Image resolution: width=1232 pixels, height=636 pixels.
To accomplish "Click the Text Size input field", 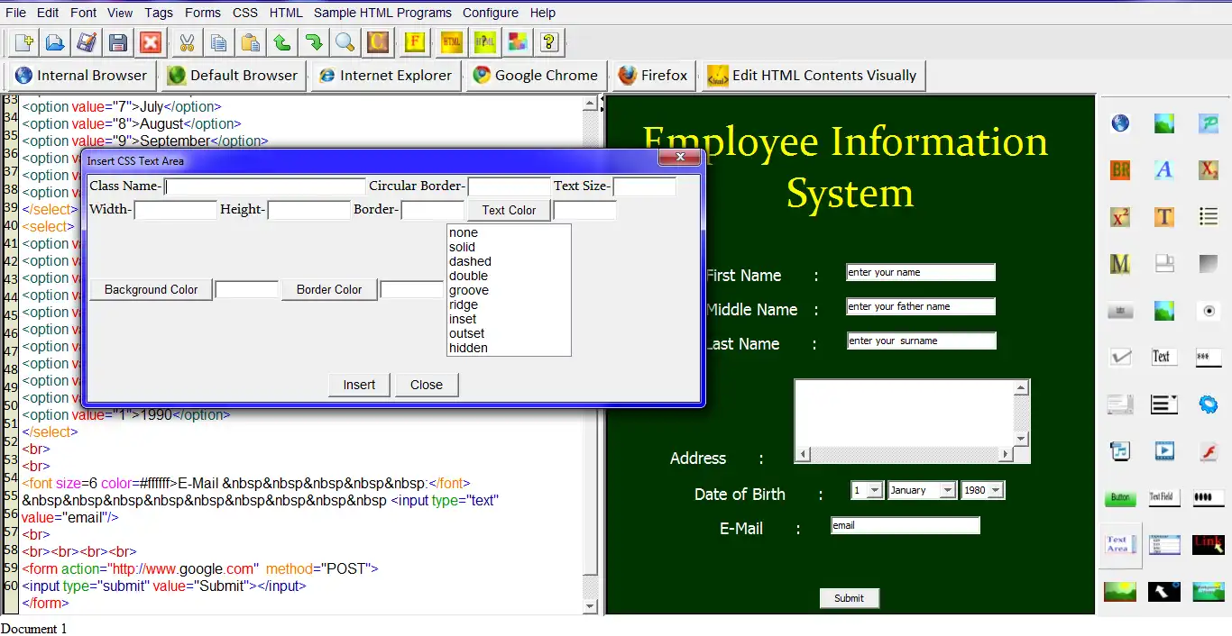I will pos(644,186).
